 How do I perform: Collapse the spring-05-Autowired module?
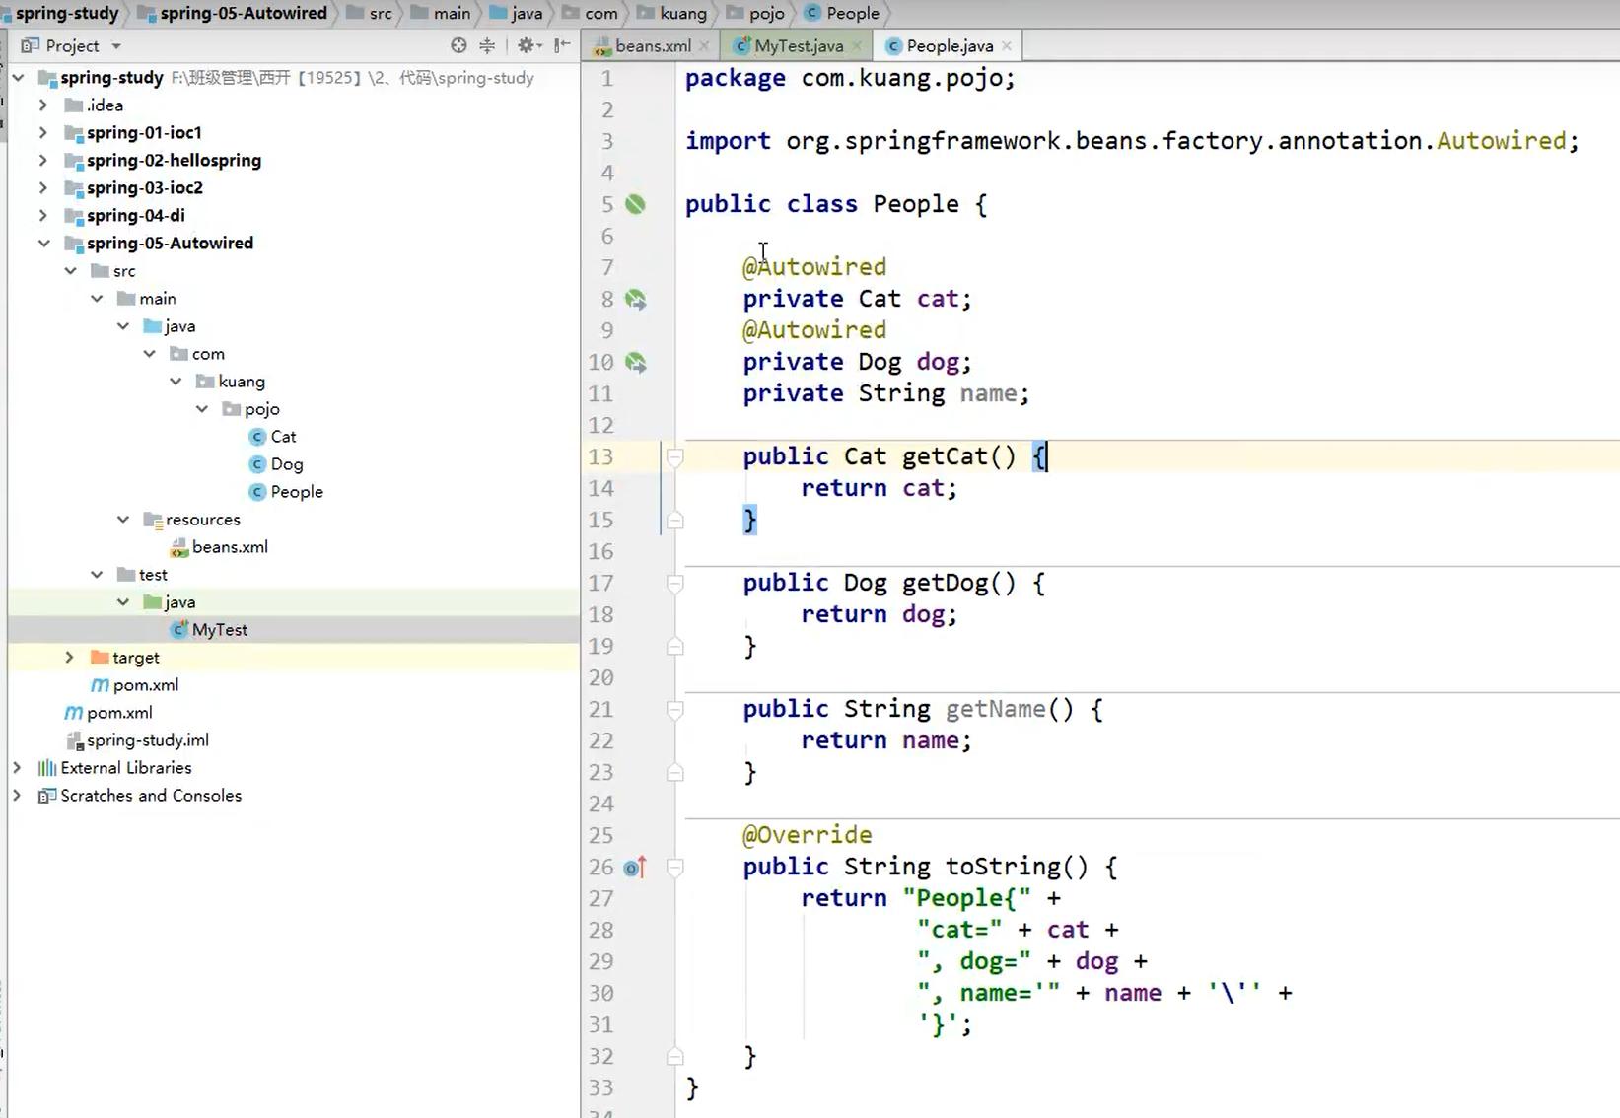point(43,243)
